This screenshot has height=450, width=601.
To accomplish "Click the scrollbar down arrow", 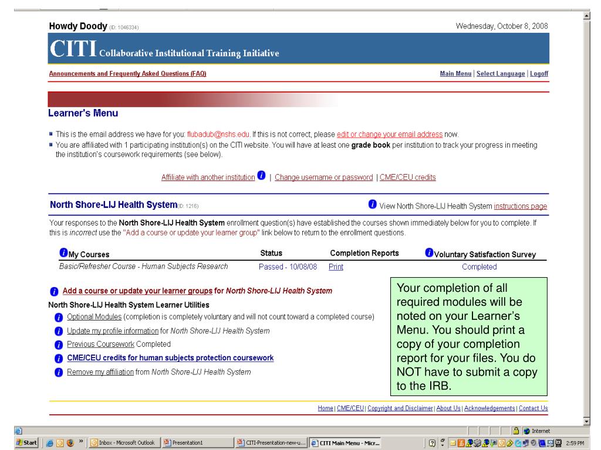I will tap(586, 421).
